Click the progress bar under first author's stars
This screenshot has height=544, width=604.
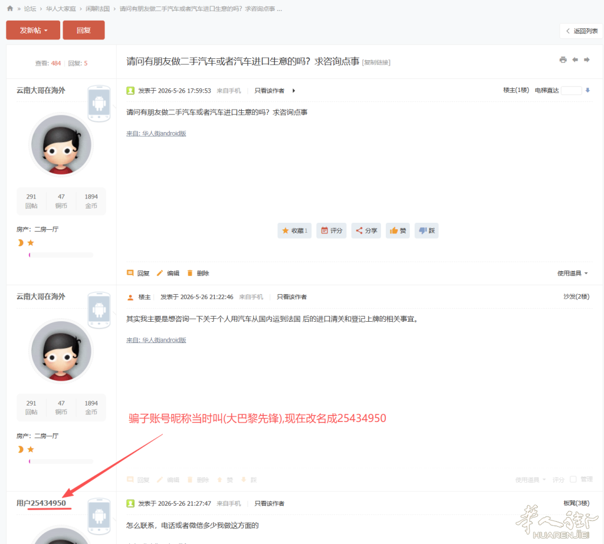point(61,255)
